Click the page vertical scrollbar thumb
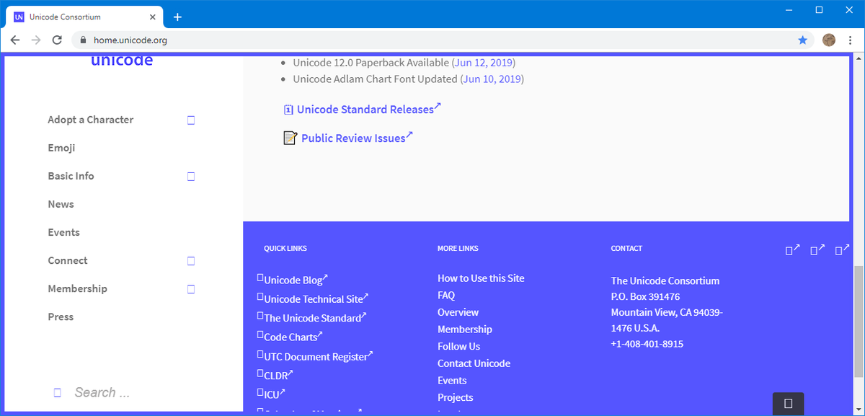This screenshot has height=416, width=865. [x=858, y=321]
